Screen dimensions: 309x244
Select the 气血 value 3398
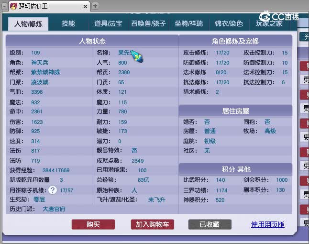(x=37, y=92)
